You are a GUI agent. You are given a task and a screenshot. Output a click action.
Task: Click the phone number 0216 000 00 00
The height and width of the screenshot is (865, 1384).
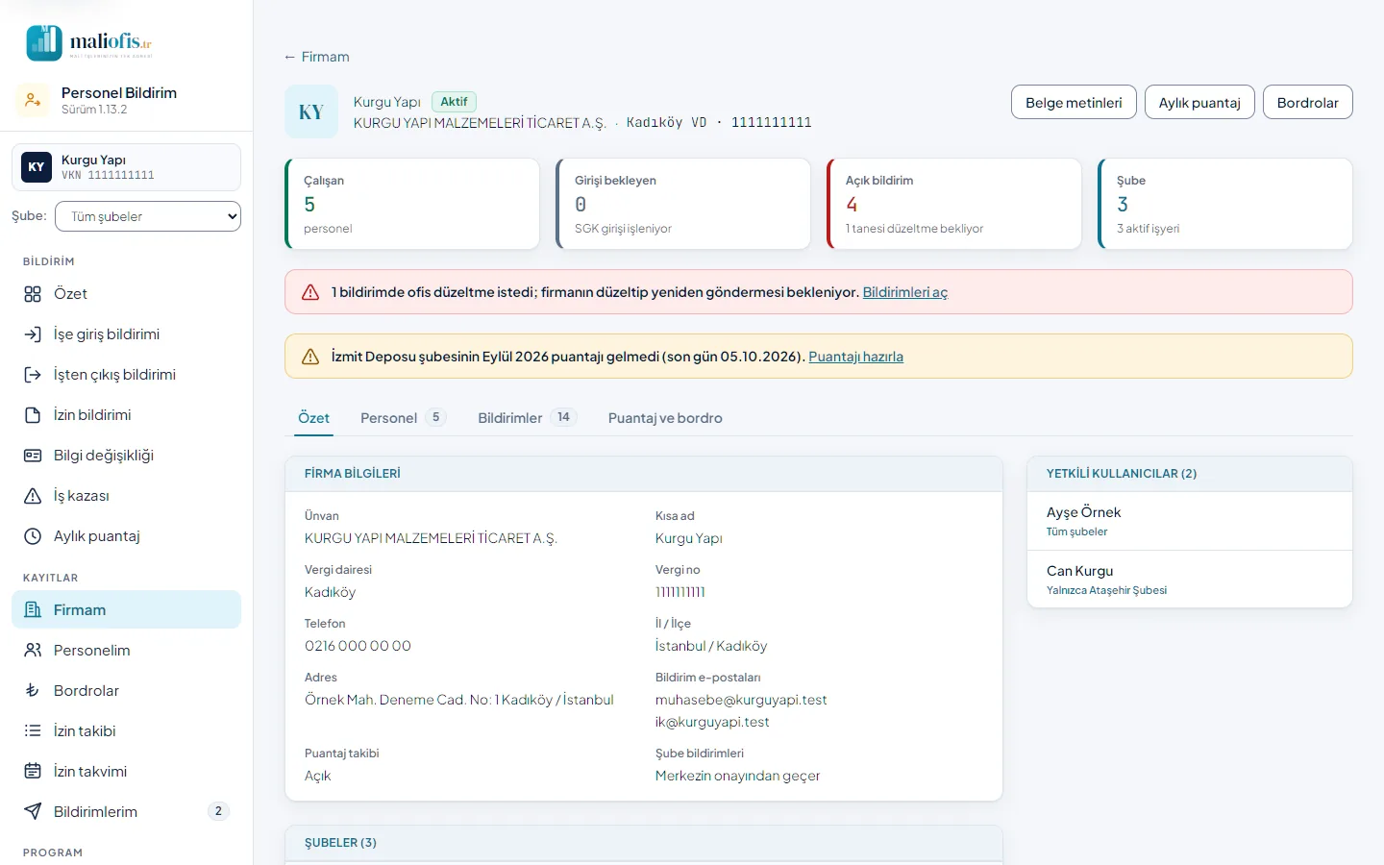point(358,646)
